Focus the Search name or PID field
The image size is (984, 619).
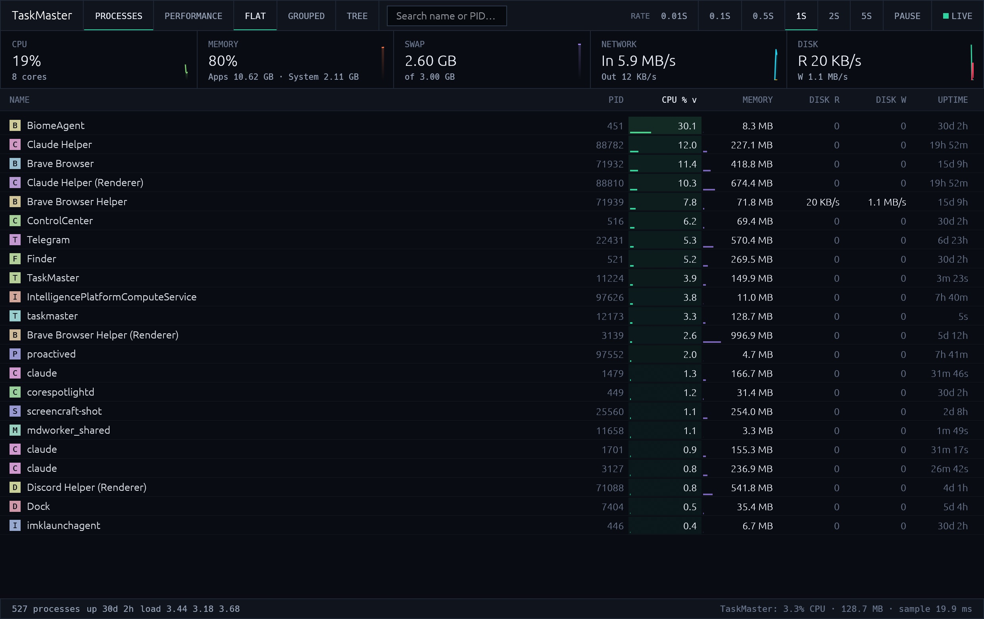click(x=447, y=16)
